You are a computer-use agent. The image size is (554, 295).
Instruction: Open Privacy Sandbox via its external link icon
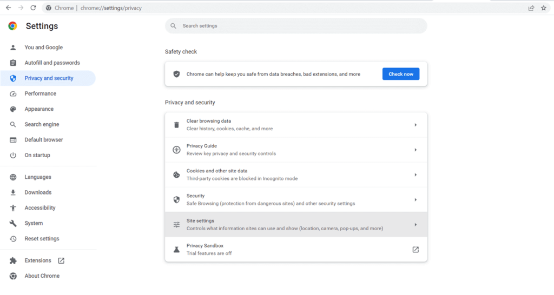coord(415,250)
